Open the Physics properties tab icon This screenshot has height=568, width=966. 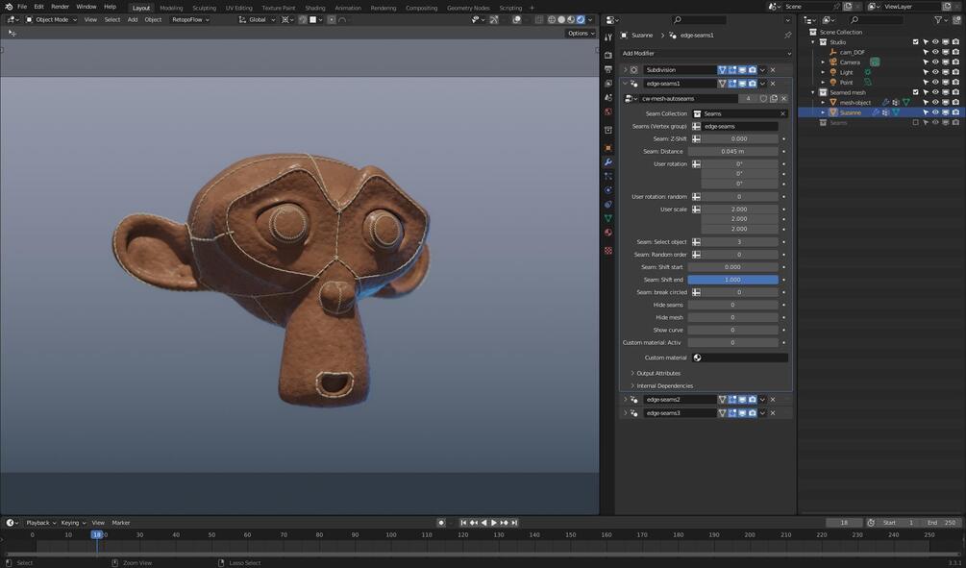pyautogui.click(x=607, y=190)
